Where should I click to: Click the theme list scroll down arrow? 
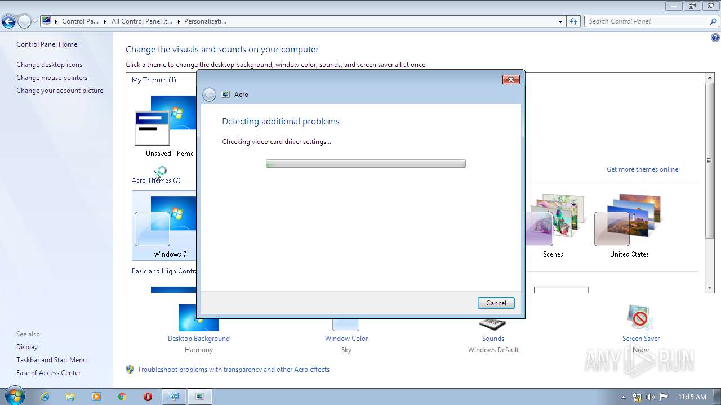point(710,288)
